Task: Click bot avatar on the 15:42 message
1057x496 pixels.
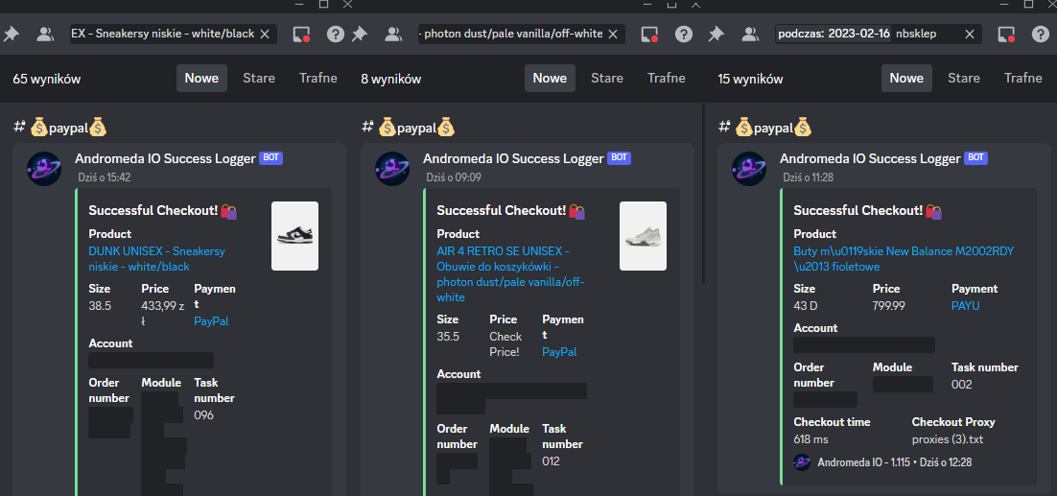Action: 44,169
